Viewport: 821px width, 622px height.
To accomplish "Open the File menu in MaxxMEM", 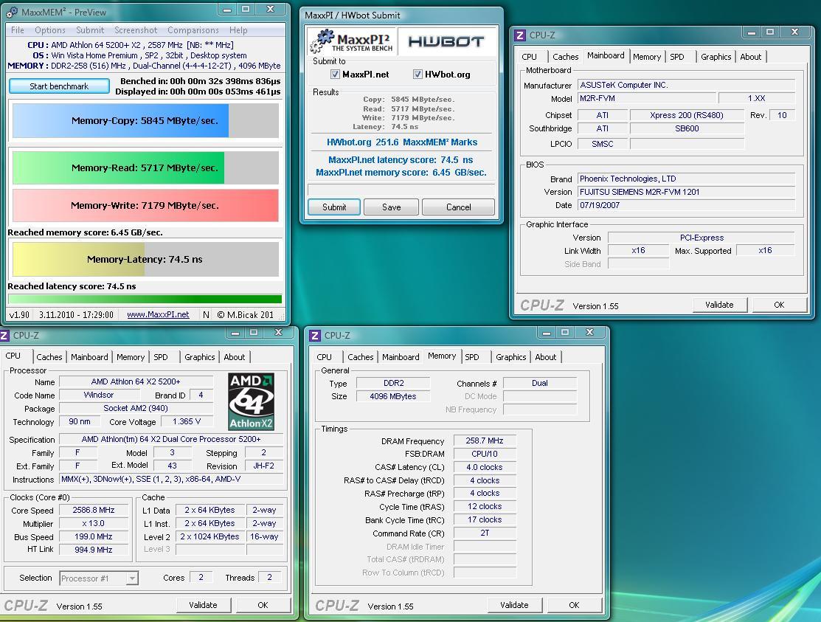I will click(17, 30).
